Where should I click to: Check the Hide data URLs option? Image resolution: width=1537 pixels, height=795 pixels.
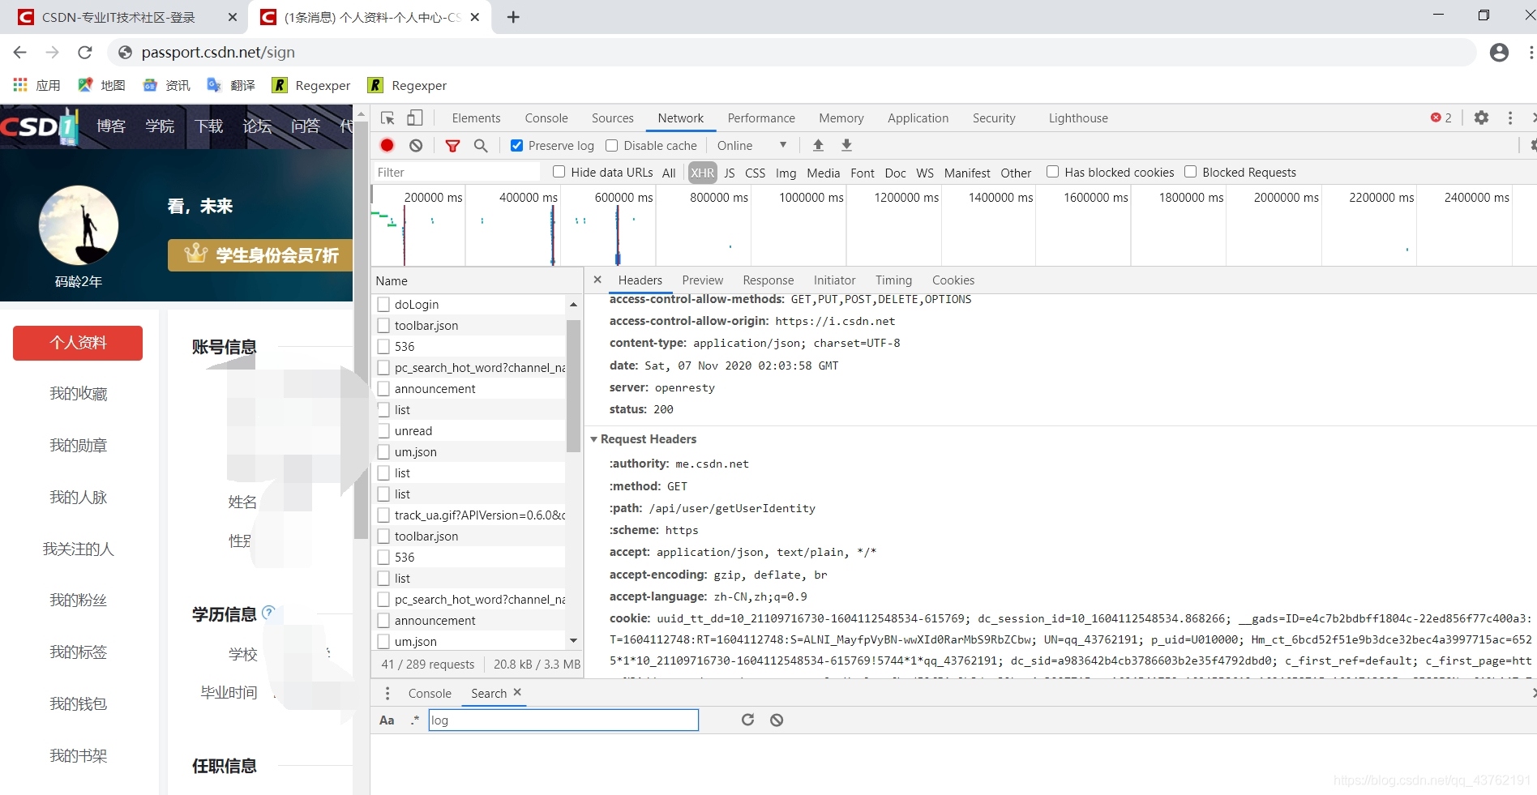(559, 172)
